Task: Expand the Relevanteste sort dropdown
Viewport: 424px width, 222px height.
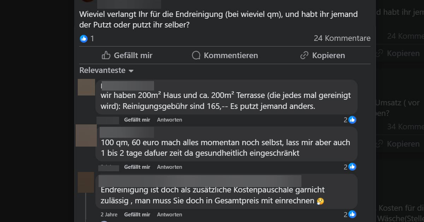Action: [x=106, y=70]
